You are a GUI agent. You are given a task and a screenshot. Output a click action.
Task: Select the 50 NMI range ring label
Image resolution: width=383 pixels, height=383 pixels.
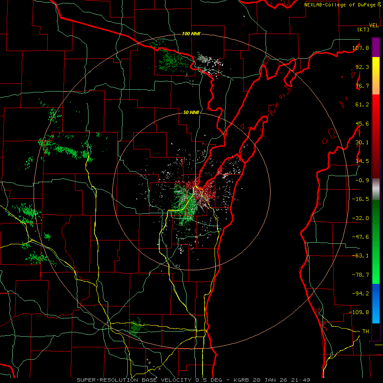191,112
